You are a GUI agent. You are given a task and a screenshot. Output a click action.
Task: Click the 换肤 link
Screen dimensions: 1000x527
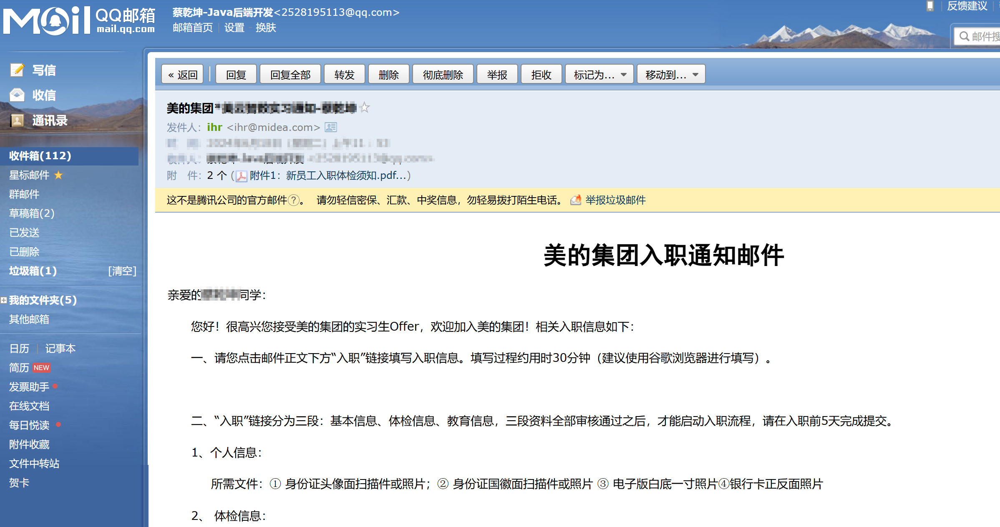point(266,28)
